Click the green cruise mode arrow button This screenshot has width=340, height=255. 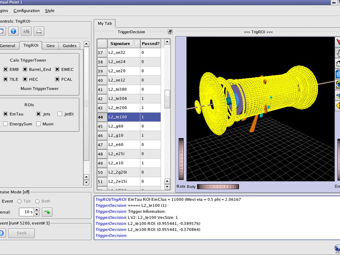click(x=47, y=212)
